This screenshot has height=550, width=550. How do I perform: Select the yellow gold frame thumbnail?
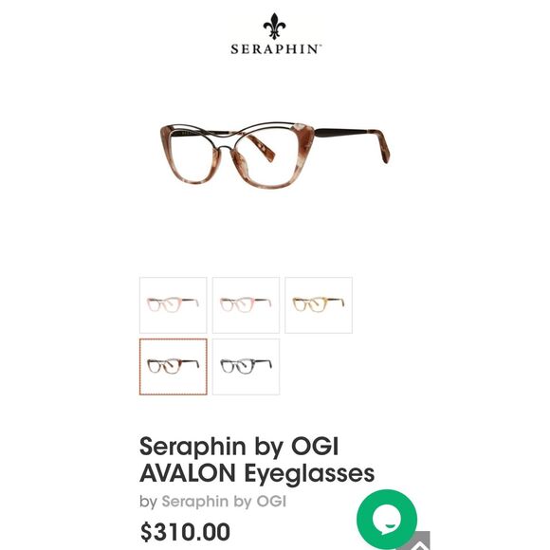319,304
